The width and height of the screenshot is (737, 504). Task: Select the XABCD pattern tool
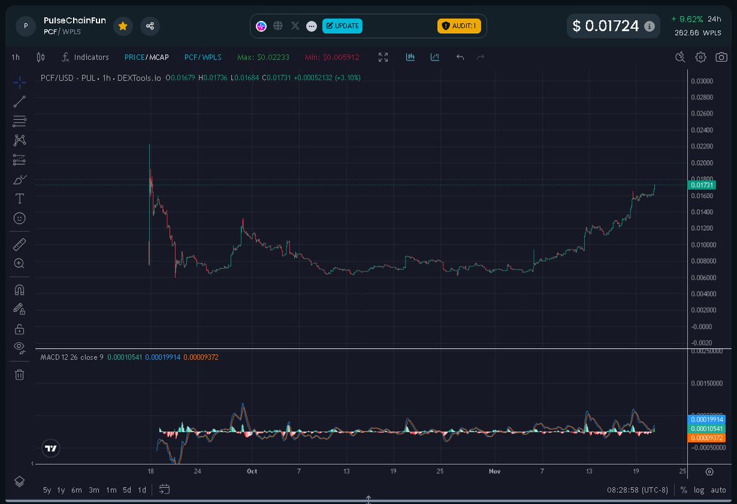pos(19,141)
